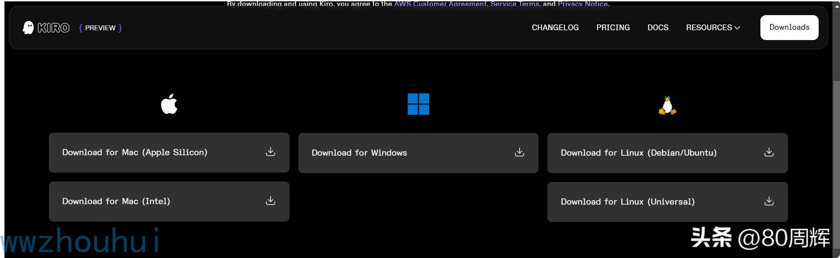Viewport: 840px width, 258px height.
Task: Open the Privacy Notice link
Action: (583, 4)
